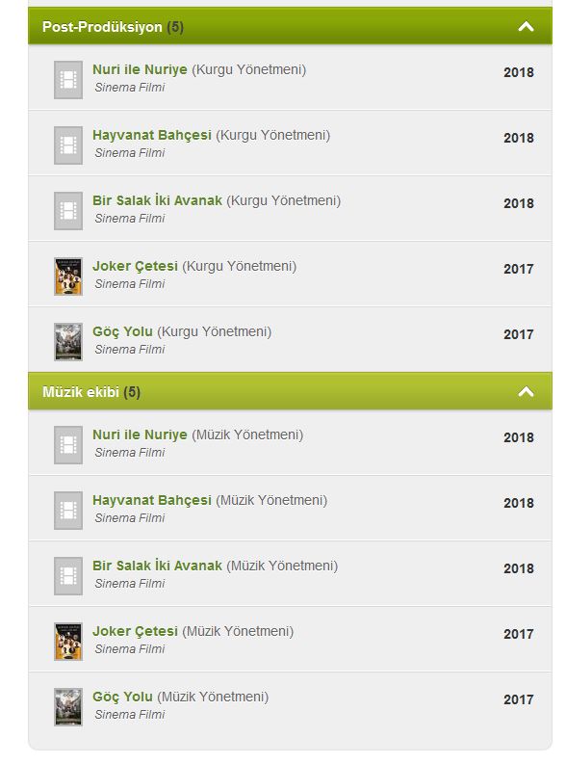The height and width of the screenshot is (764, 566).
Task: Open Joker Çetesi poster thumbnail in Post-Prodüksiyon
Action: pos(68,277)
